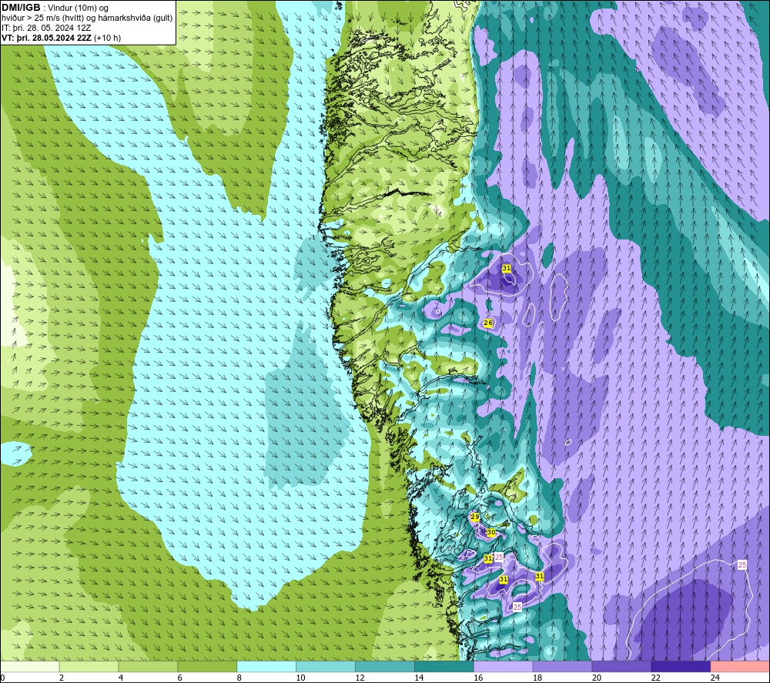The image size is (770, 683).
Task: Pick the darker green 6–8 legend swatch
Action: (x=207, y=666)
